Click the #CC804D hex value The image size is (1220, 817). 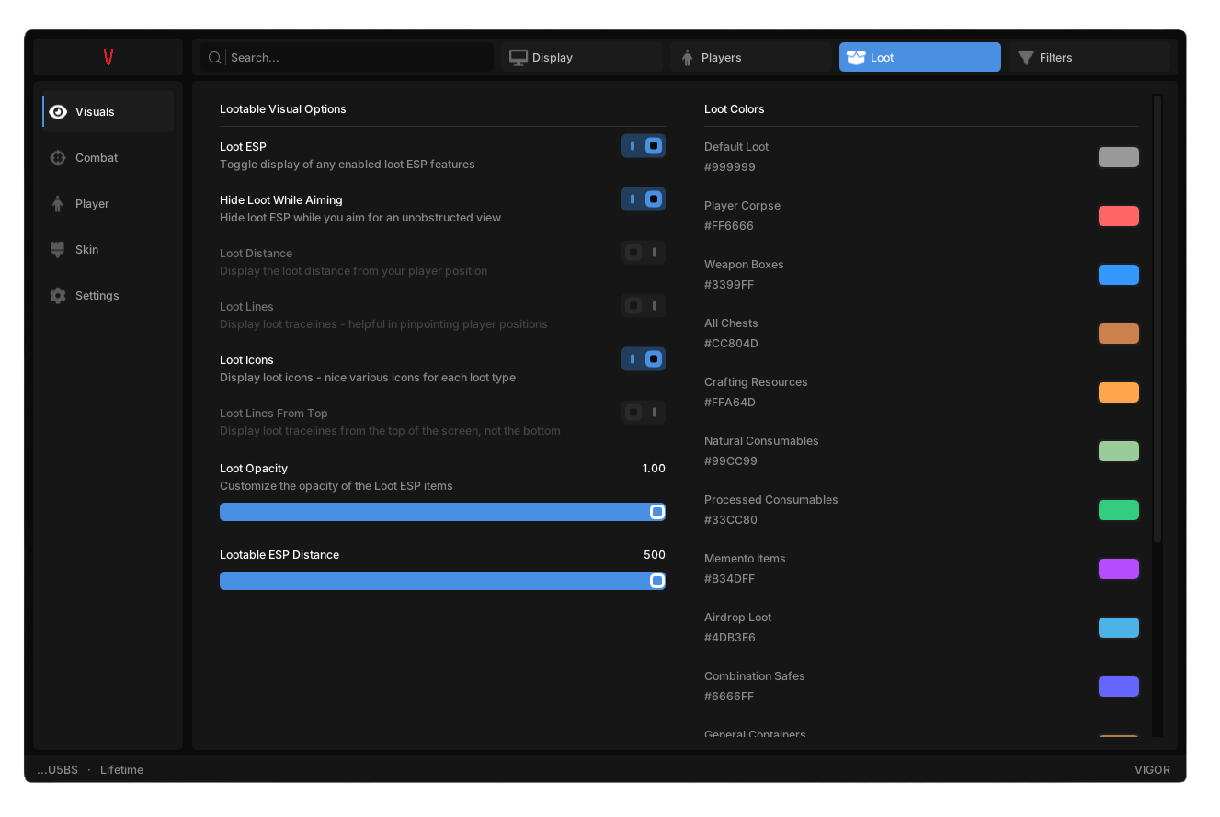(731, 344)
